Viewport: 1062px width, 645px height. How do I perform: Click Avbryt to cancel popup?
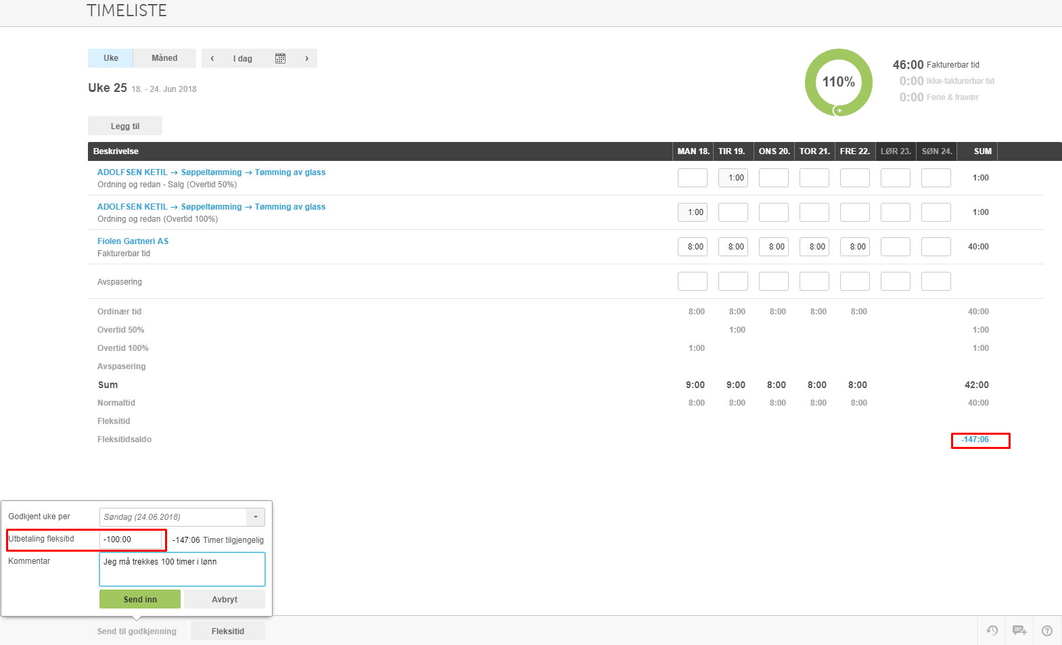click(x=225, y=600)
